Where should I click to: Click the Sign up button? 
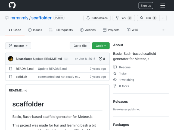click(146, 5)
